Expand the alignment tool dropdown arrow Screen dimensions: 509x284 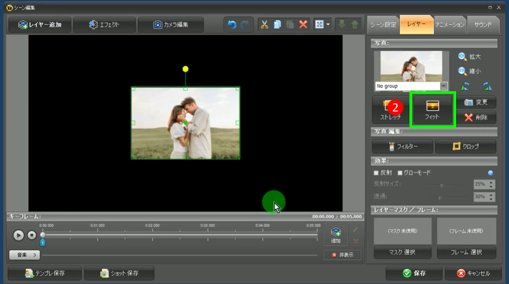pos(328,24)
